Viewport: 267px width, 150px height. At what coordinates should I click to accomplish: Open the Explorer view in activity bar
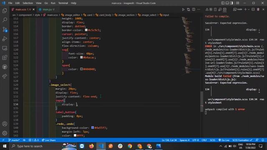click(x=5, y=10)
